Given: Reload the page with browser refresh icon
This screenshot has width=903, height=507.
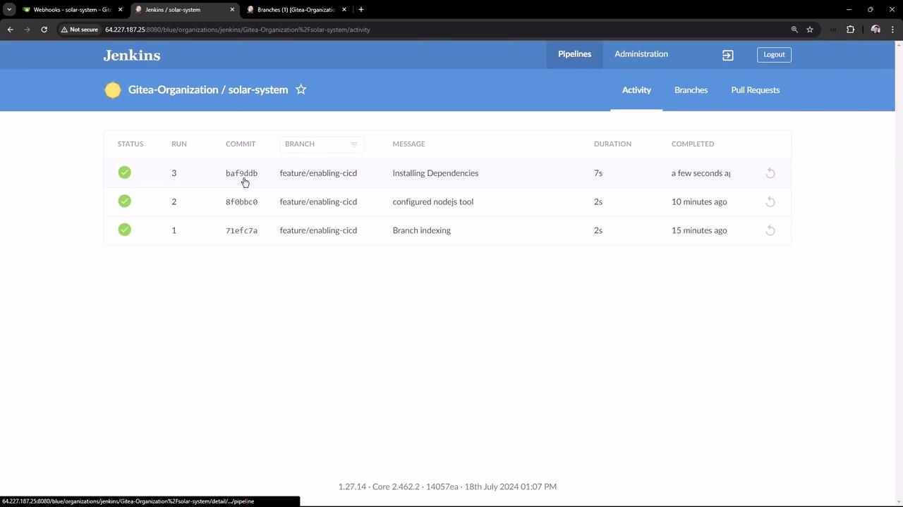Looking at the screenshot, I should pyautogui.click(x=44, y=30).
